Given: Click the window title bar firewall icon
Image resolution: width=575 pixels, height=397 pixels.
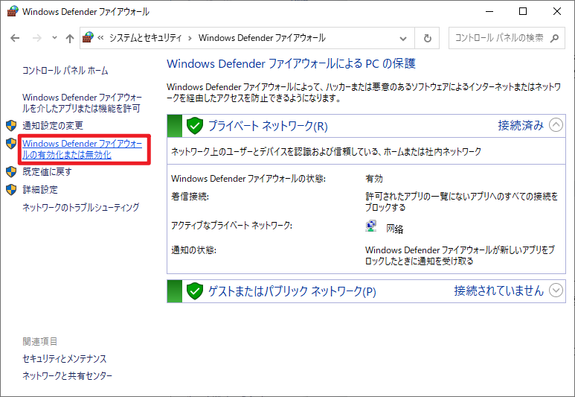Looking at the screenshot, I should click(13, 11).
